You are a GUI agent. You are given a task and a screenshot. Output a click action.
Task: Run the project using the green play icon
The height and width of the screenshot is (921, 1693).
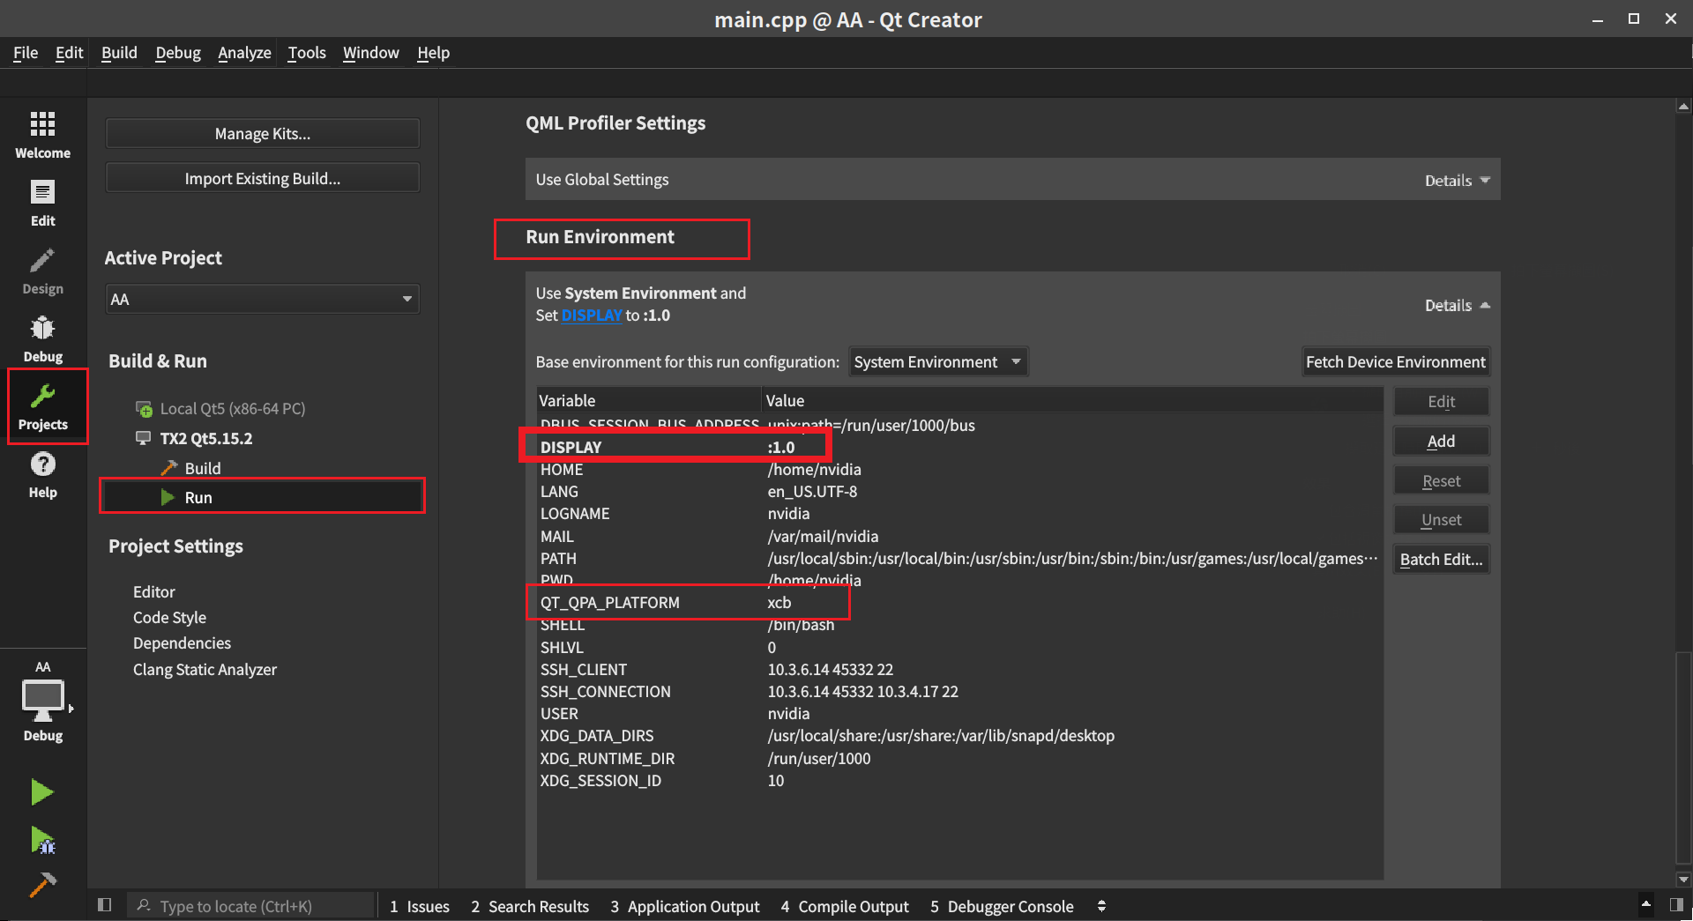pyautogui.click(x=41, y=791)
